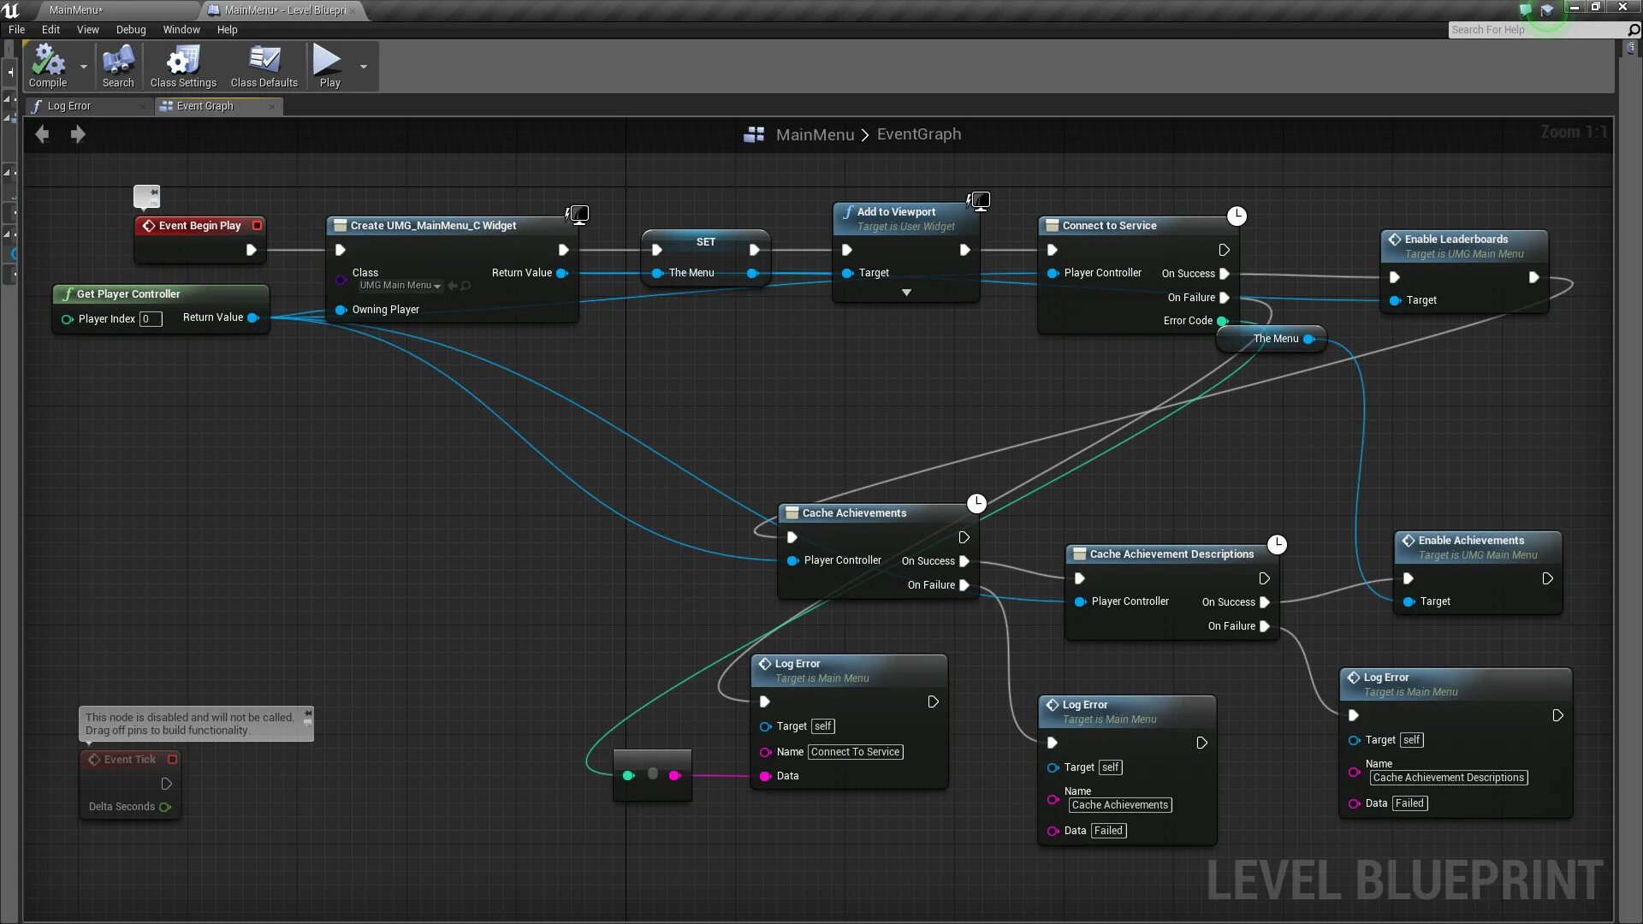This screenshot has height=924, width=1643.
Task: Click Connect to Service On Success pin
Action: click(x=1225, y=274)
